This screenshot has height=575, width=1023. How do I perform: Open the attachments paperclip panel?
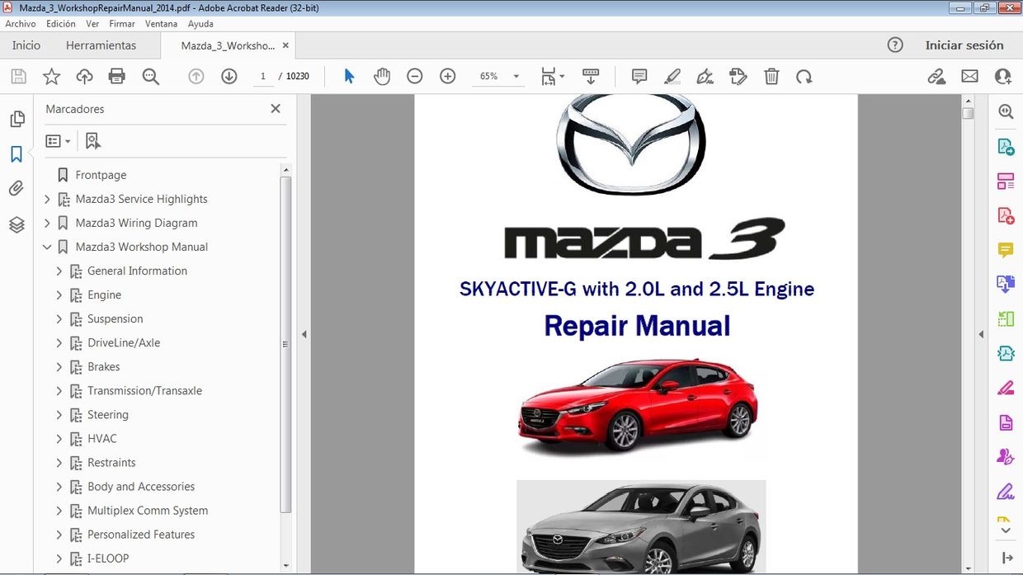pos(16,189)
